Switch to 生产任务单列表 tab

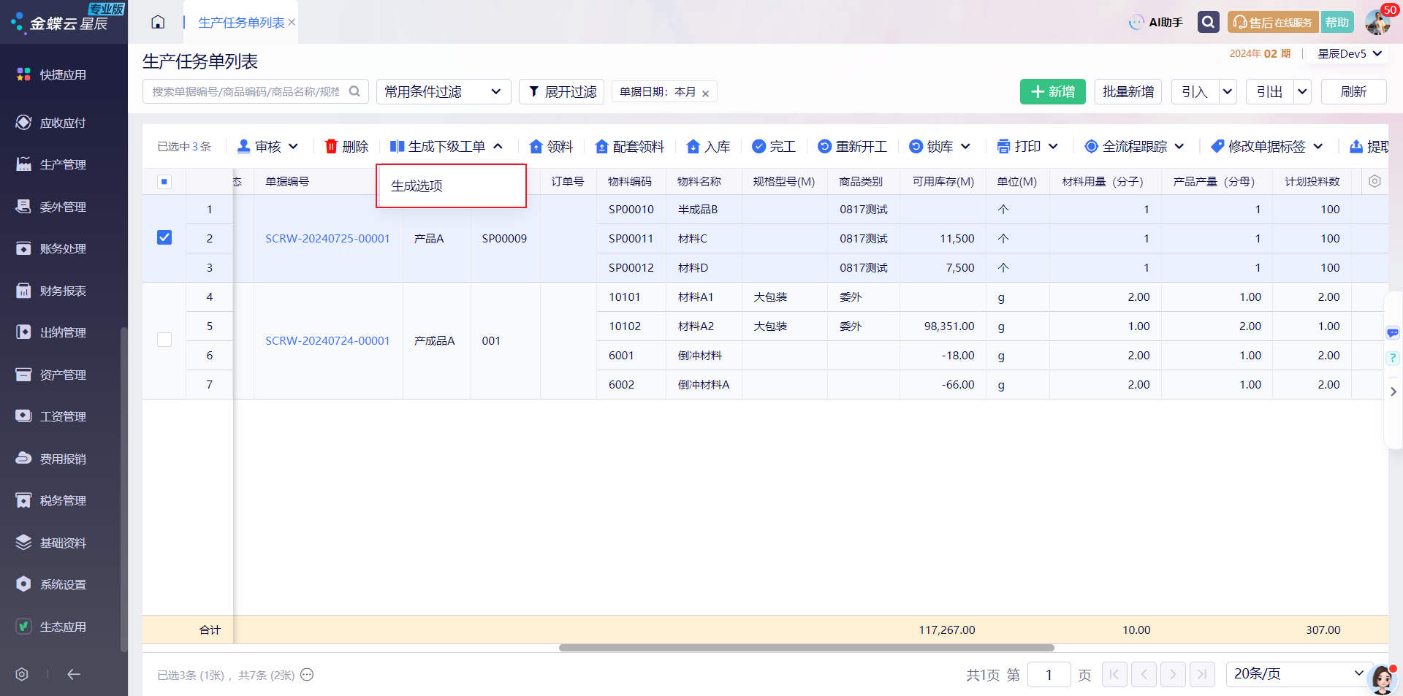coord(241,23)
